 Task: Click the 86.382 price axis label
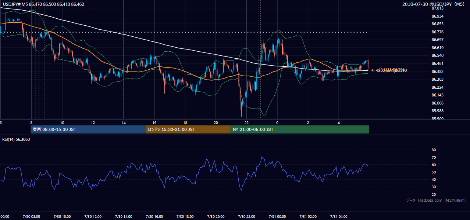pos(437,71)
